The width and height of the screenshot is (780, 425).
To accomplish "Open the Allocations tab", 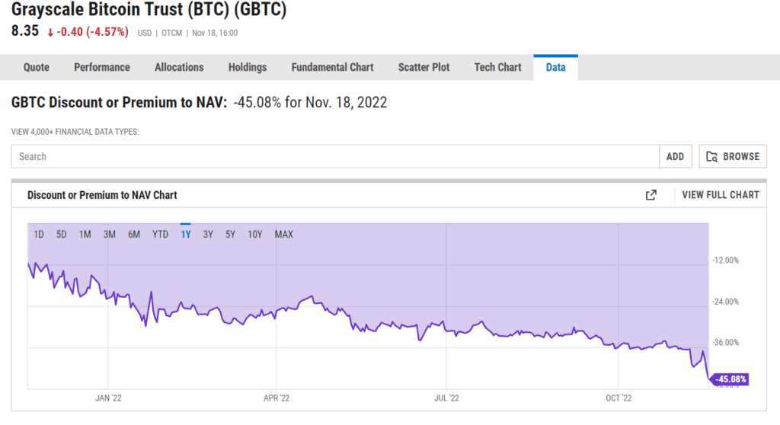I will pos(179,67).
